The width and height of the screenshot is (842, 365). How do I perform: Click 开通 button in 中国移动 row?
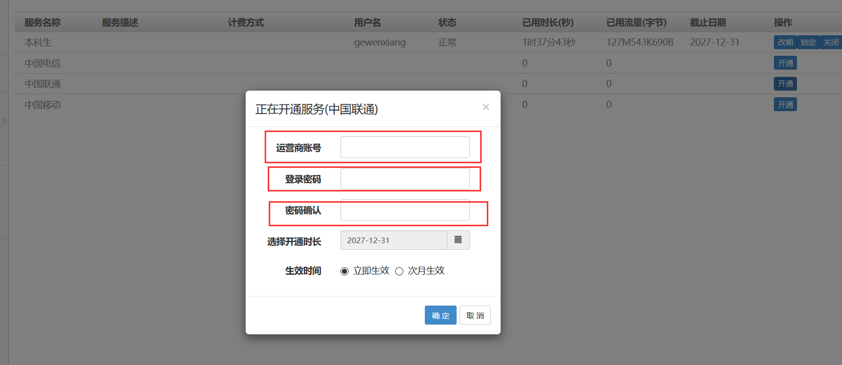(x=785, y=104)
